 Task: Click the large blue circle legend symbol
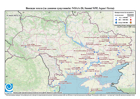point(116,20)
